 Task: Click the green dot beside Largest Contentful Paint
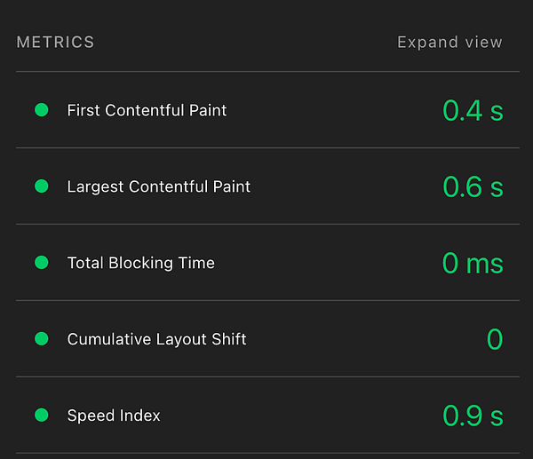tap(41, 186)
